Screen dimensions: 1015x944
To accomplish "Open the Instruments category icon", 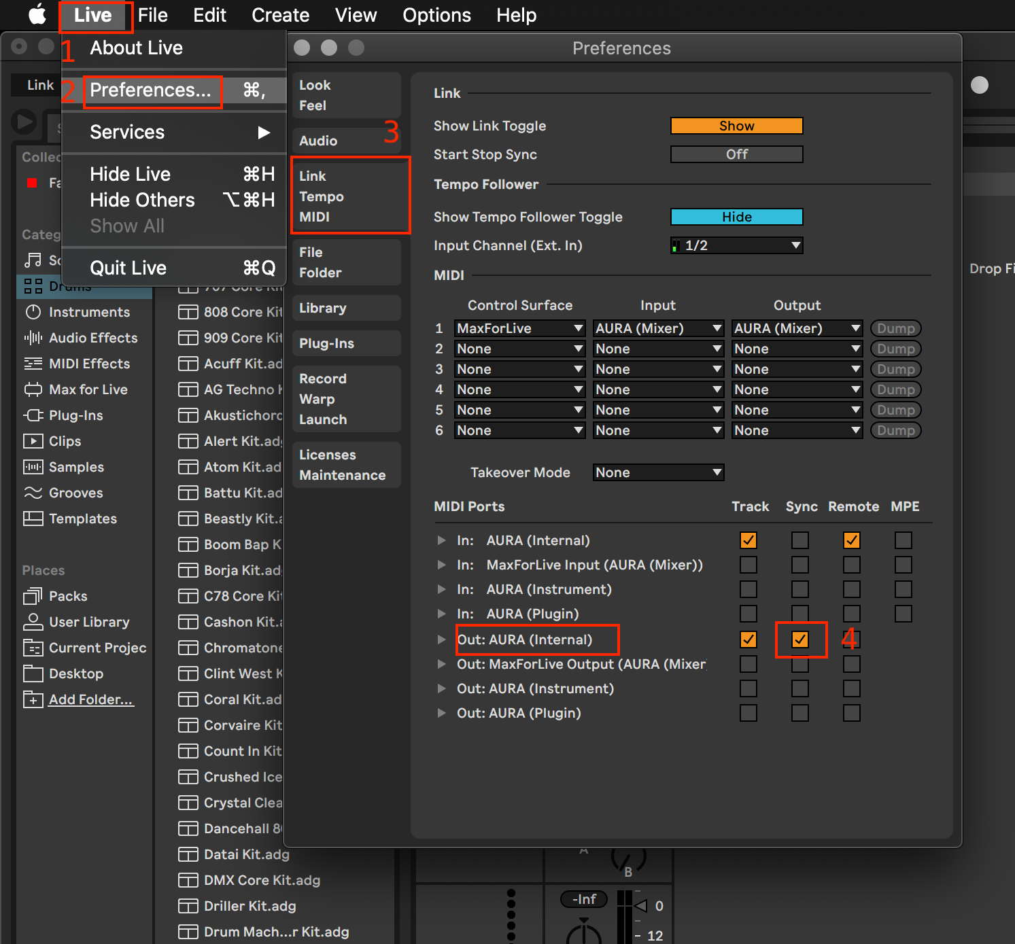I will coord(33,312).
